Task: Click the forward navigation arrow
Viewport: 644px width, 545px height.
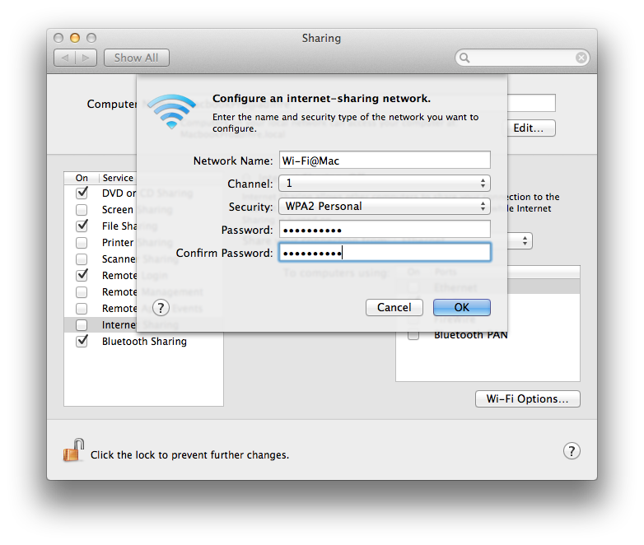Action: click(87, 58)
